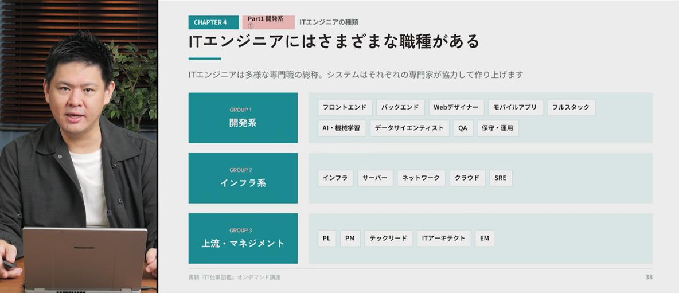The image size is (679, 293).
Task: Click the フロントエンド tag
Action: [345, 107]
